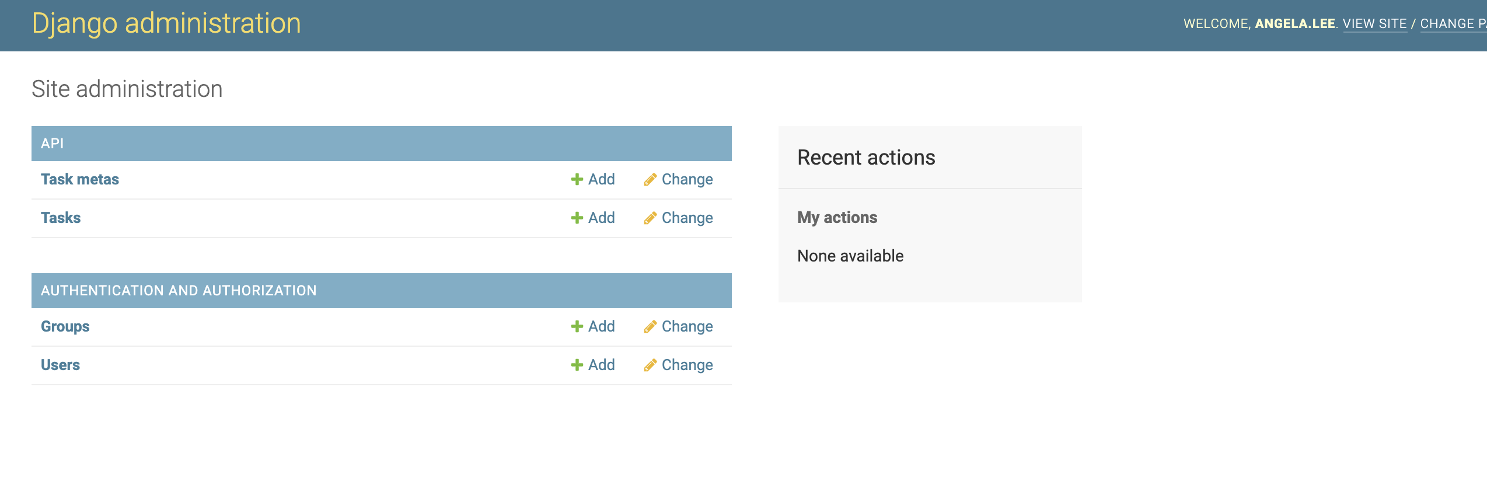This screenshot has height=488, width=1487.
Task: Click the Change text for Tasks
Action: [x=687, y=218]
